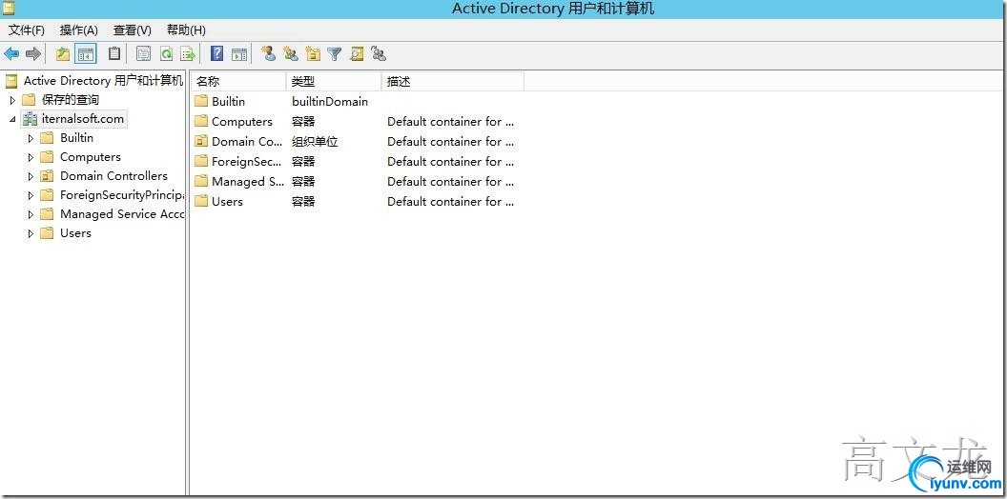Select Domain Controllers in the tree
The width and height of the screenshot is (1007, 499).
point(113,176)
